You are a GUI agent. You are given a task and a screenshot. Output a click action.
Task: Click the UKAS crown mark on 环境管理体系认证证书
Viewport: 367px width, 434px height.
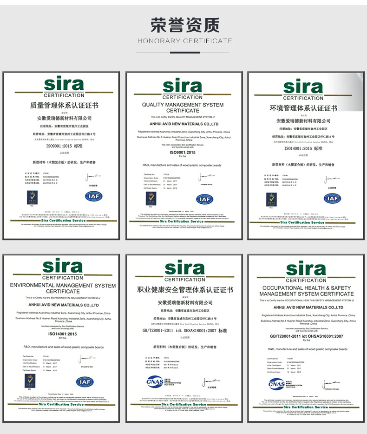(271, 200)
